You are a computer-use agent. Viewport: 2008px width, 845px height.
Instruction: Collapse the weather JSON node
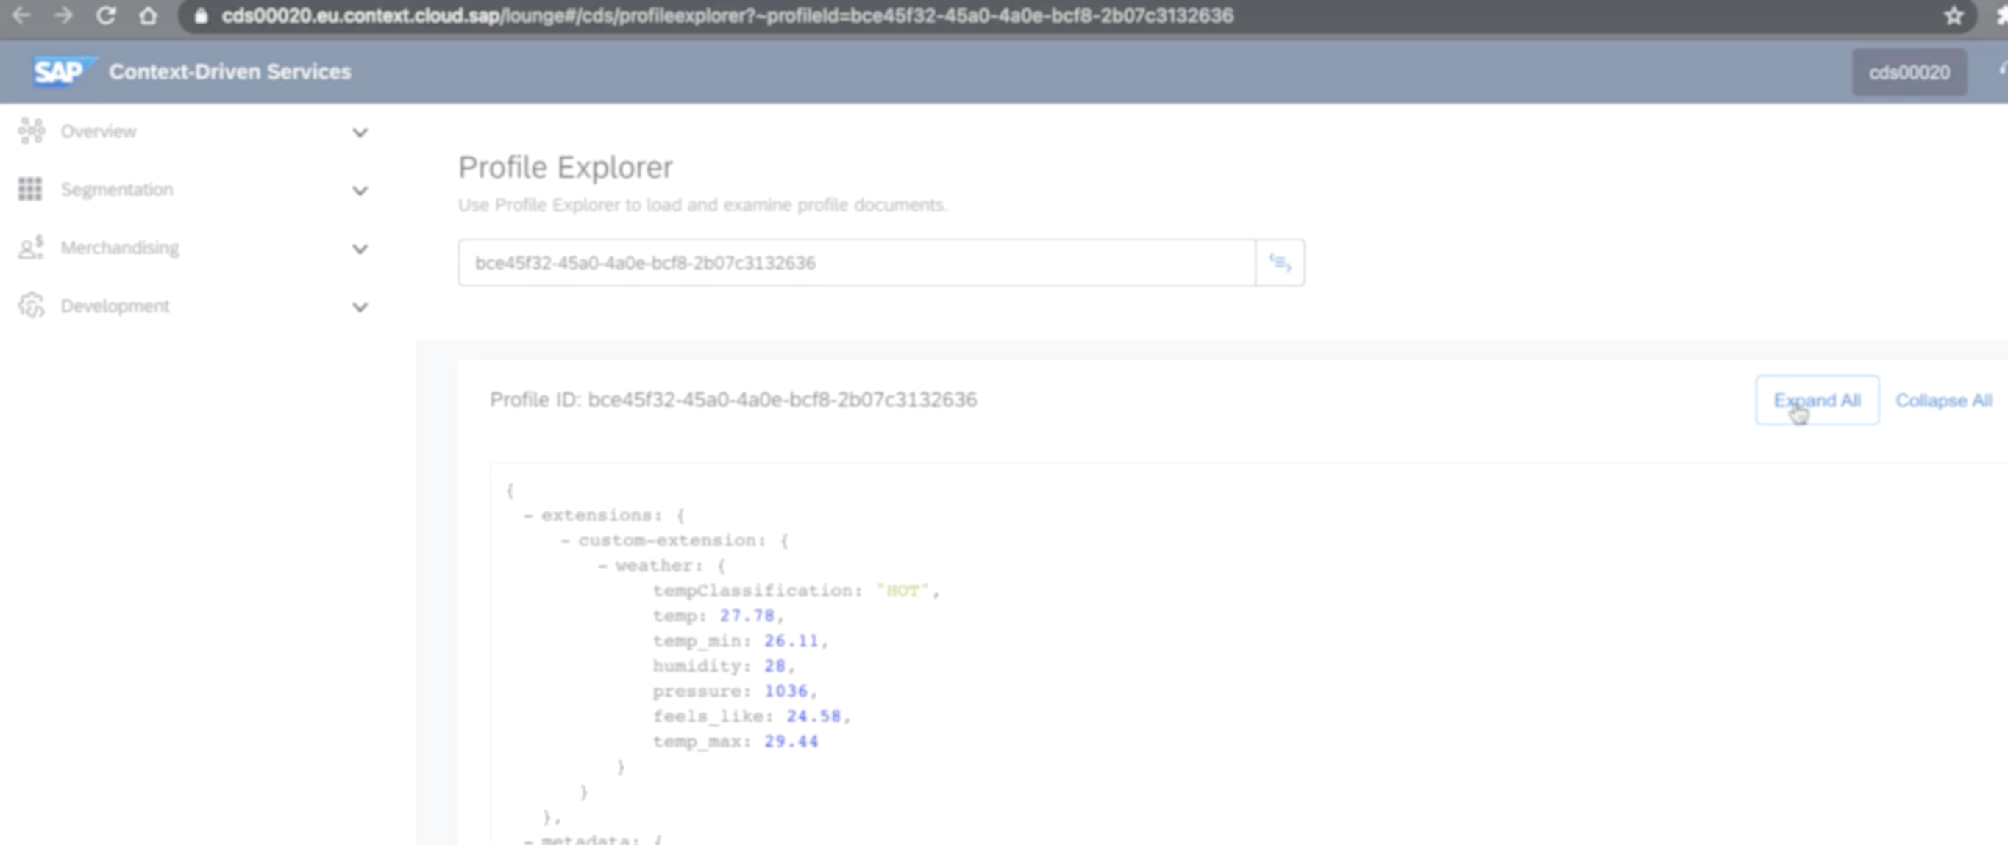coord(602,567)
